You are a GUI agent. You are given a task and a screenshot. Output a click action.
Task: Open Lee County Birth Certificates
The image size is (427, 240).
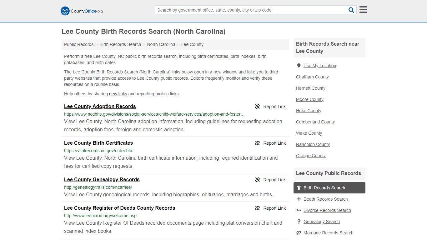98,143
